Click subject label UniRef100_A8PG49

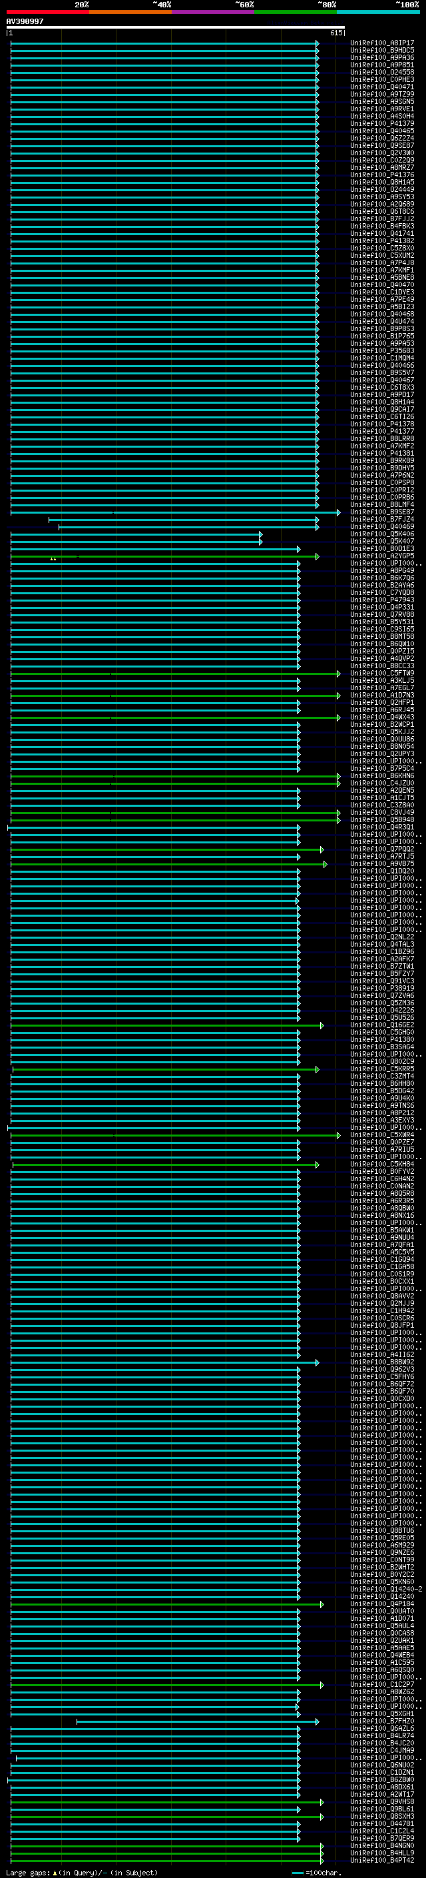pyautogui.click(x=382, y=570)
